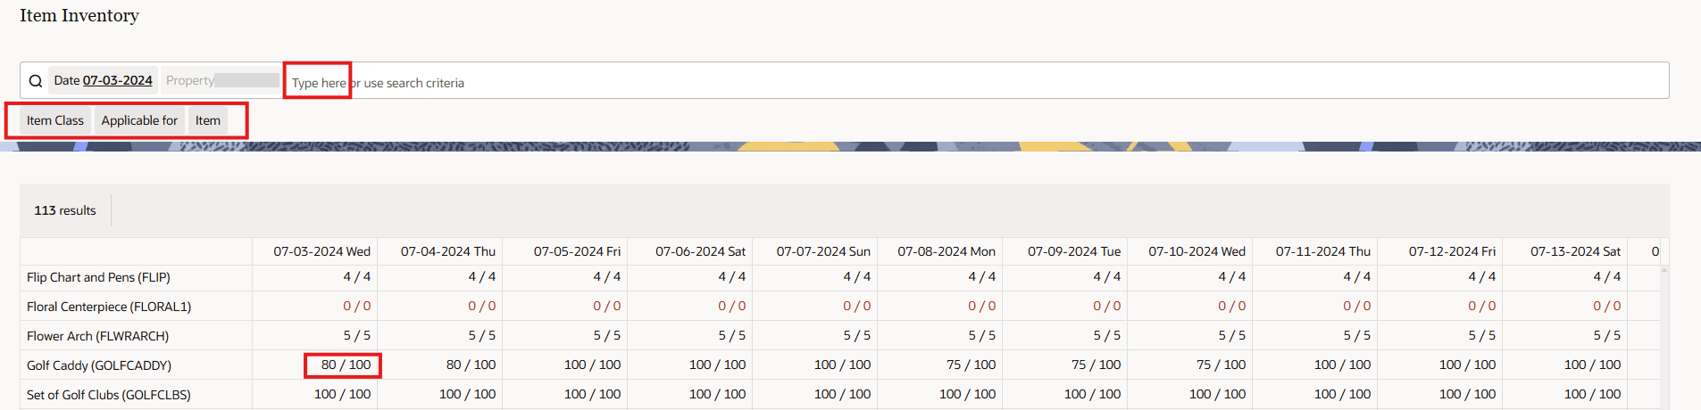Click Flower Arch 5 / 5 on 07-06-2024

click(x=732, y=335)
